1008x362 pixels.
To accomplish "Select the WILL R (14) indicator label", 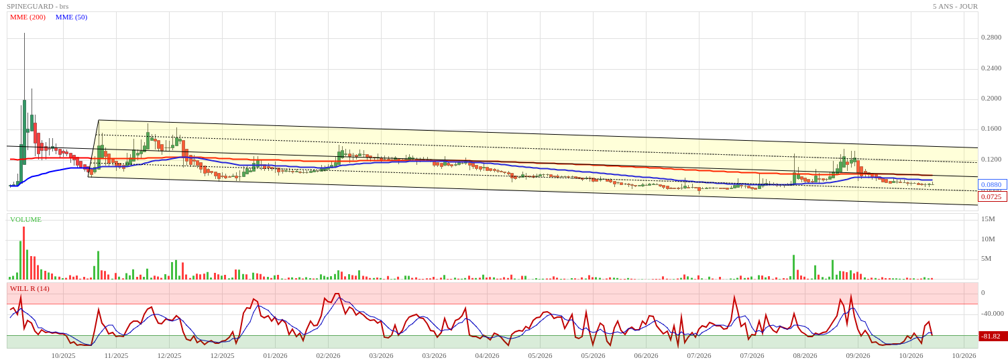I will [30, 288].
